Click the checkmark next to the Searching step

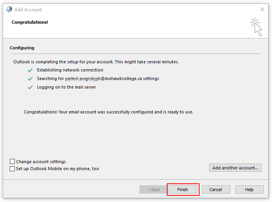coord(30,79)
